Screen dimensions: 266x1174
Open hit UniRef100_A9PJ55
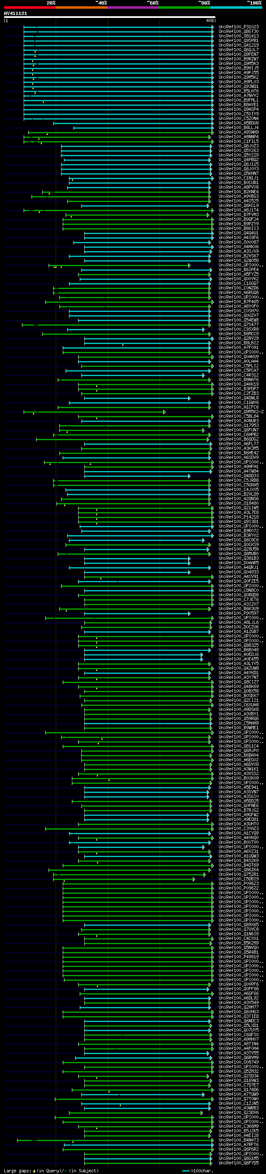pyautogui.click(x=238, y=72)
